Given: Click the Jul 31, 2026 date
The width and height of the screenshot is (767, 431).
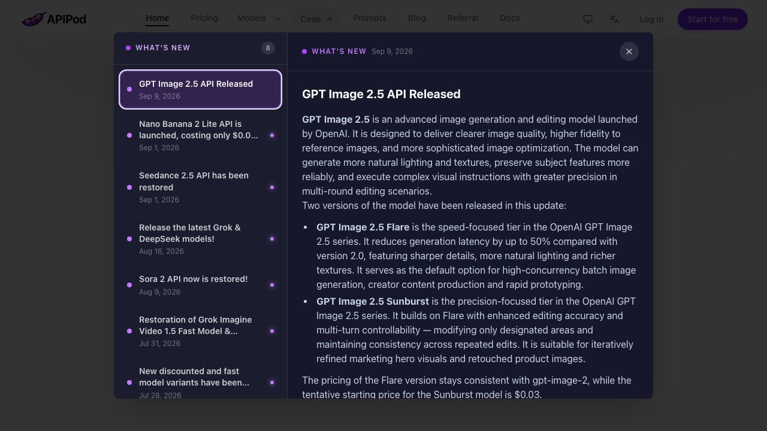Looking at the screenshot, I should (159, 344).
